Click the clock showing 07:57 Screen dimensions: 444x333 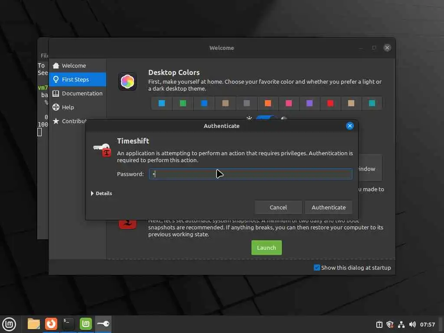(427, 324)
